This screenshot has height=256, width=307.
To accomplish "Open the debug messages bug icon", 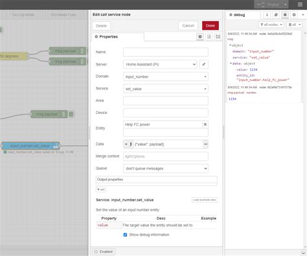I will click(x=285, y=15).
